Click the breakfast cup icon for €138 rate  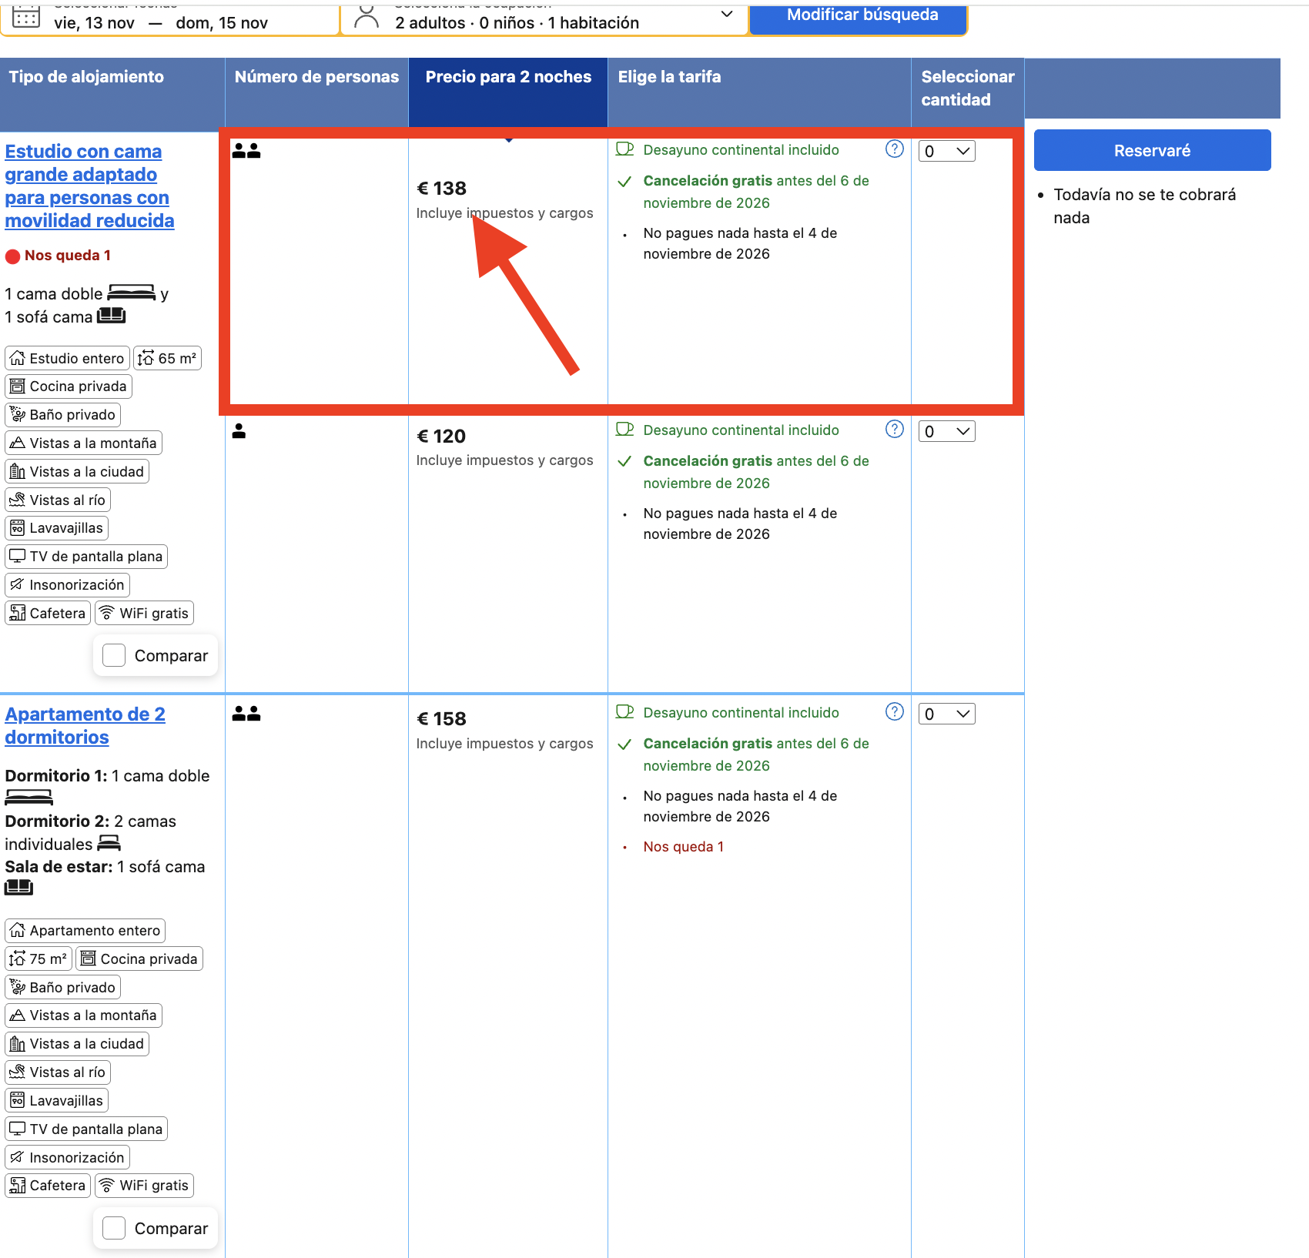coord(624,149)
